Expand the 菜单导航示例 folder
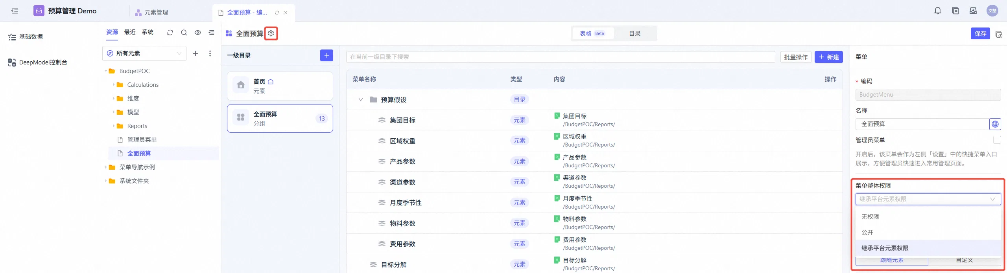 pos(106,167)
